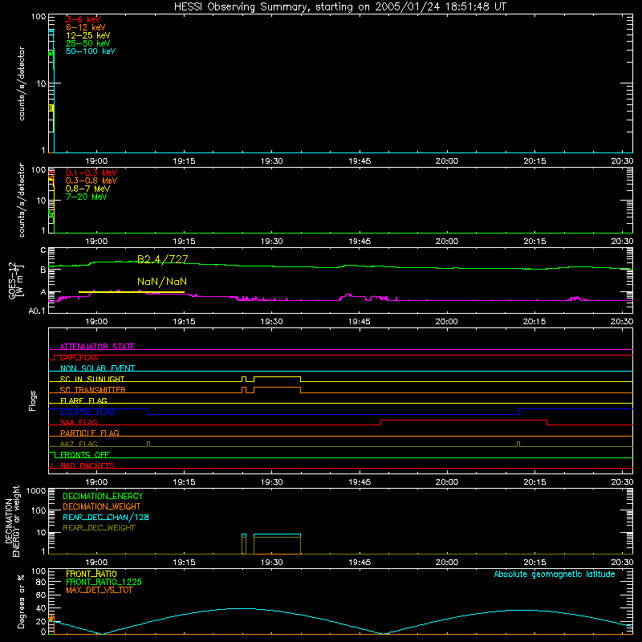The image size is (642, 642).
Task: Click the REAR_DEC_WEIGHT legend label
Action: coord(99,528)
